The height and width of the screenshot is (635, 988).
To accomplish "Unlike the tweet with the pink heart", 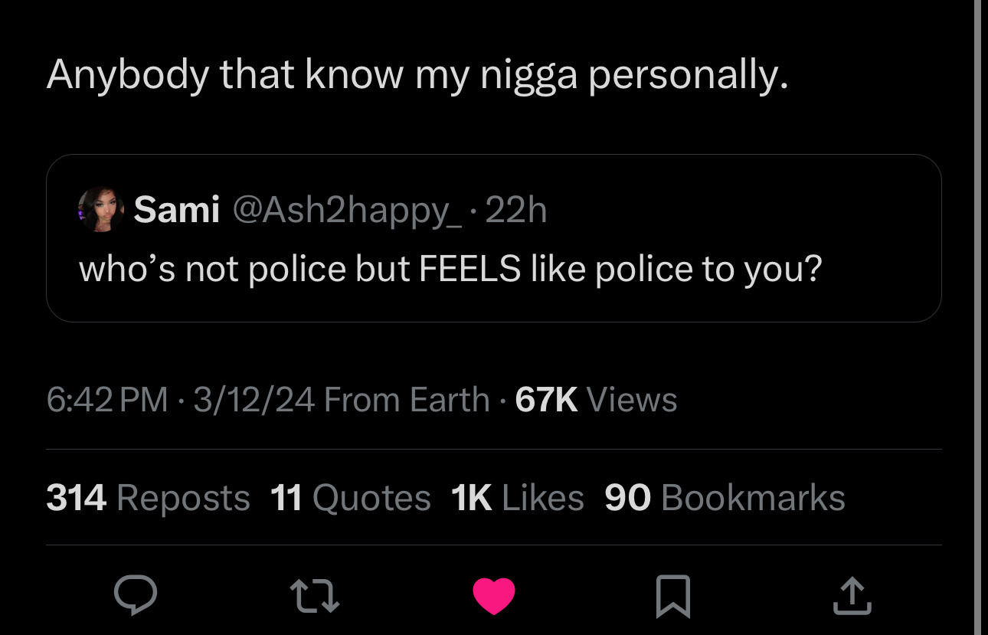I will pyautogui.click(x=494, y=596).
